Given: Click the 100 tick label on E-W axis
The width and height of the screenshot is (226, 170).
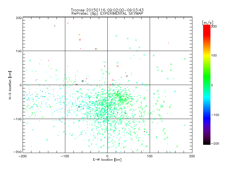Looking at the screenshot, I should click(x=150, y=156).
